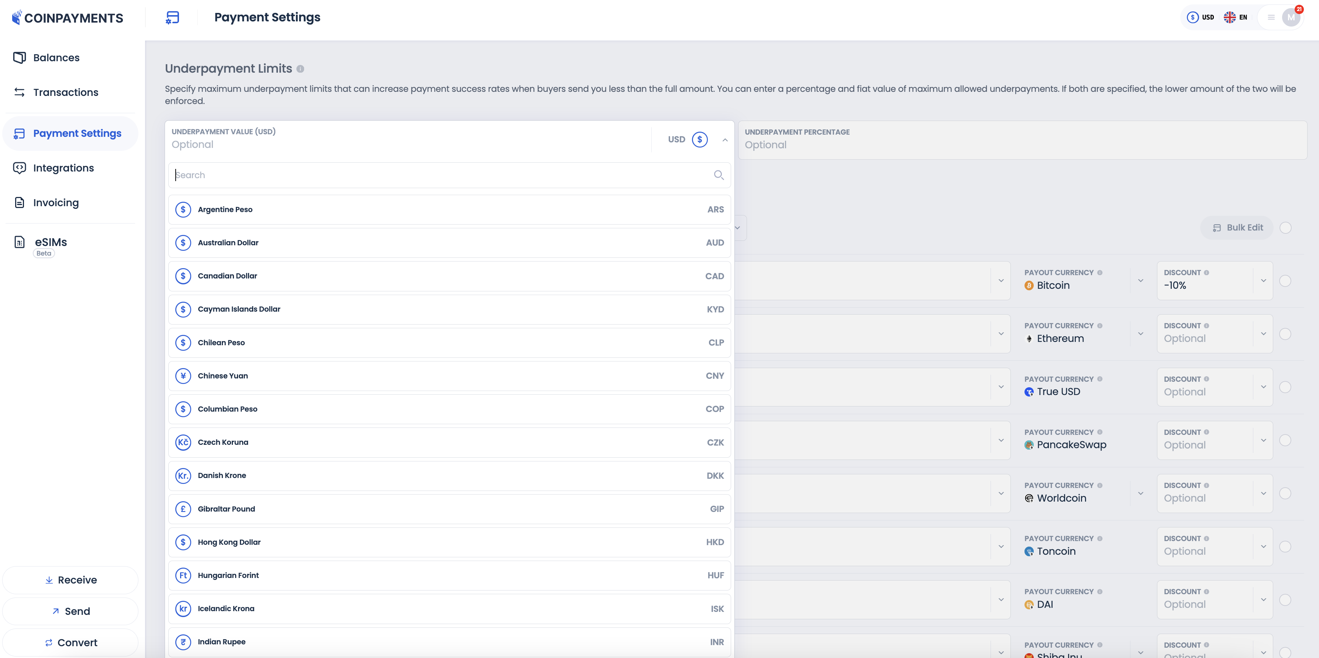Screen dimensions: 1319x658
Task: Click the Underpayment Percentage input field
Action: [1022, 145]
